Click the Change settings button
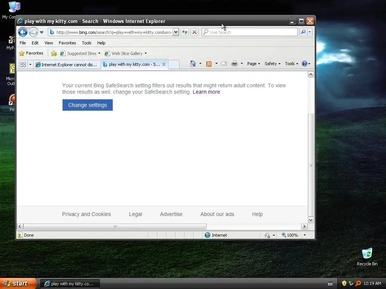The width and height of the screenshot is (386, 289). pos(87,105)
